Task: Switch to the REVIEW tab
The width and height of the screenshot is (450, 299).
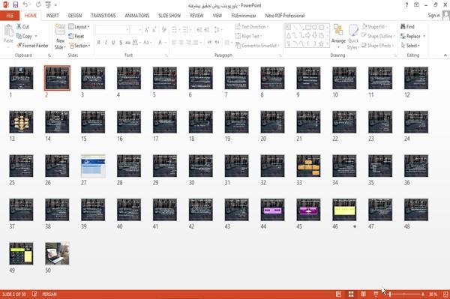Action: coord(196,16)
